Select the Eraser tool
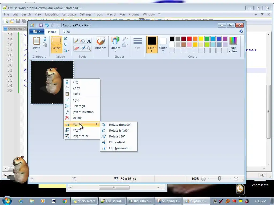The width and height of the screenshot is (274, 205). pyautogui.click(x=76, y=48)
